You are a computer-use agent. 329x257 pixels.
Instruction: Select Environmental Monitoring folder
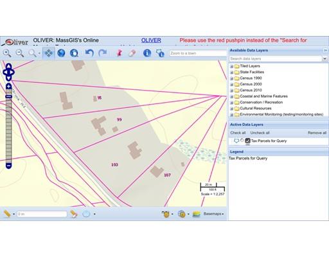pyautogui.click(x=281, y=114)
